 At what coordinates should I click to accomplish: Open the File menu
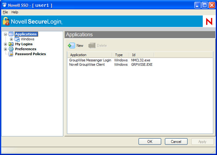coord(5,12)
